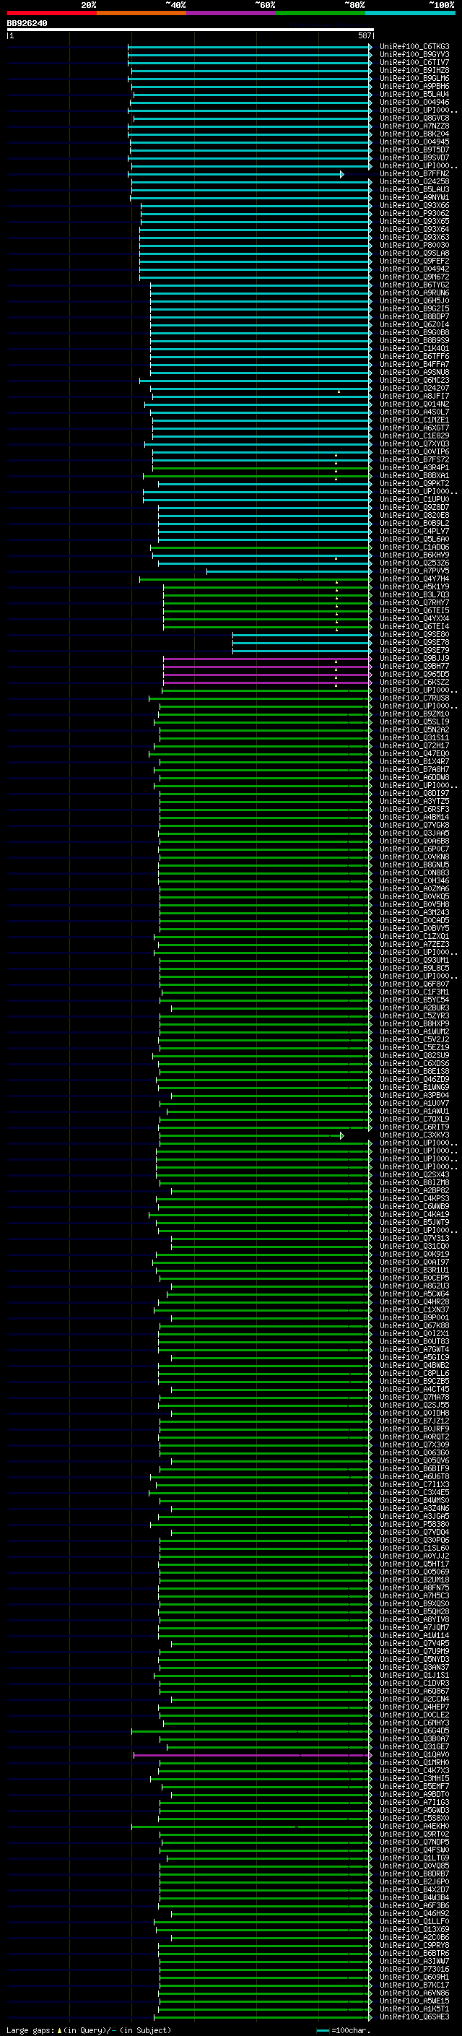
Task: Click the white query sequence bar
Action: [x=191, y=29]
